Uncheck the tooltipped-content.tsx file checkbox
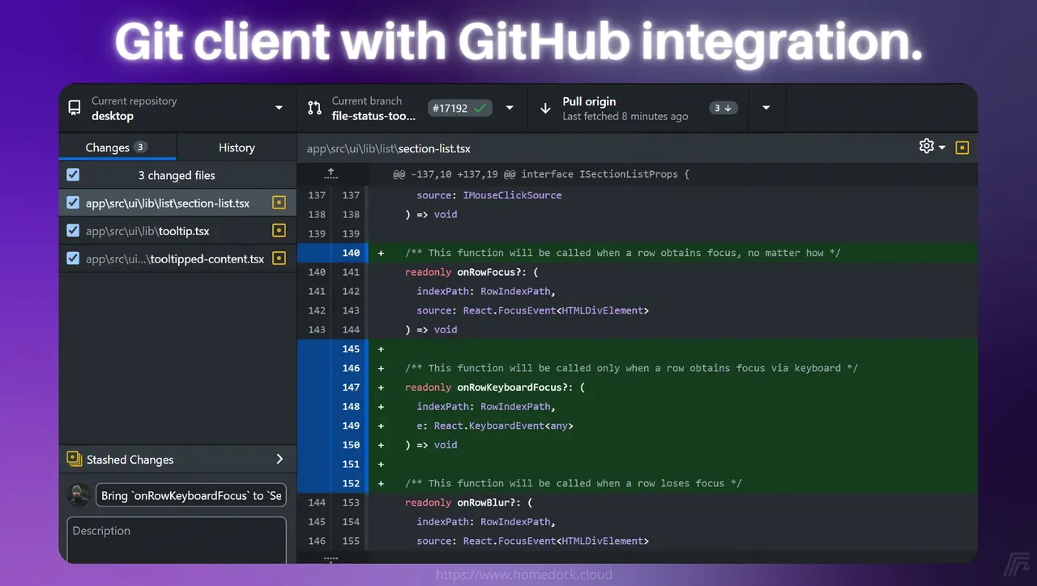 point(73,259)
